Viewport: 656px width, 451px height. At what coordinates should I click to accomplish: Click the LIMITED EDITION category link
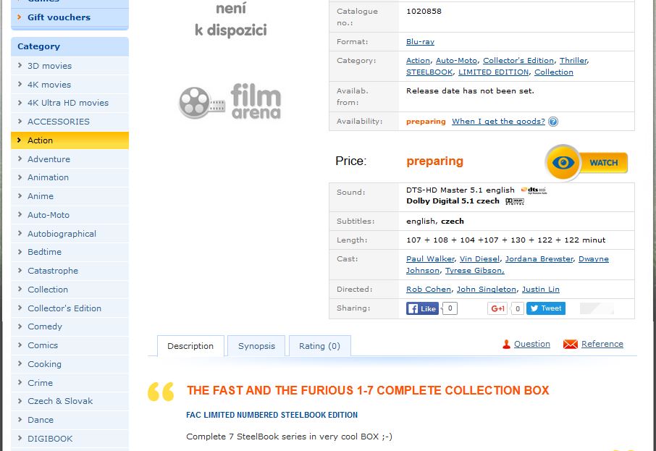click(494, 72)
